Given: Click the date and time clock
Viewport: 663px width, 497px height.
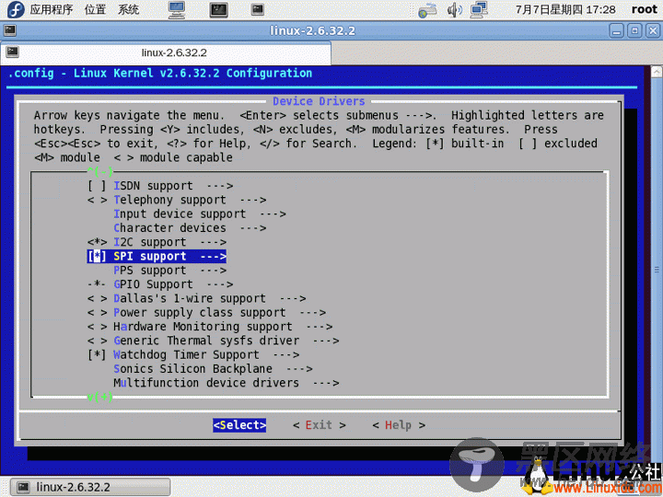Looking at the screenshot, I should 565,9.
